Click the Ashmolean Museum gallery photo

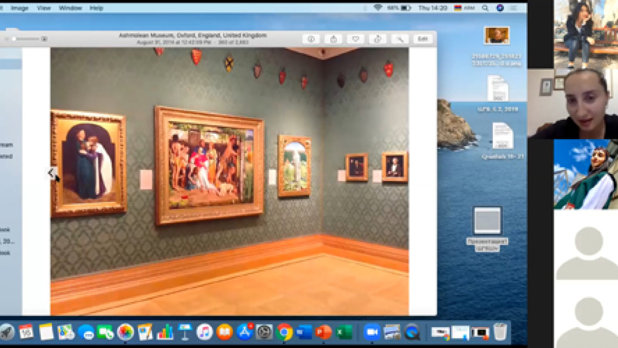[230, 181]
